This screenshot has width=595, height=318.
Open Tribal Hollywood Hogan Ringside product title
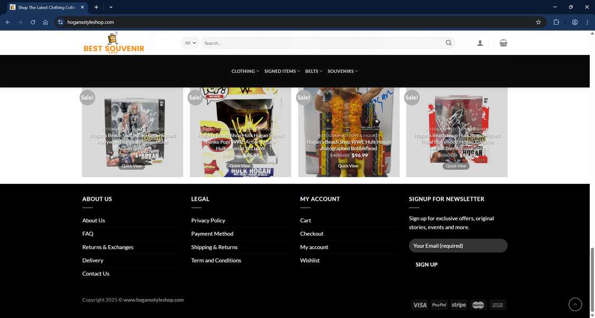click(457, 142)
